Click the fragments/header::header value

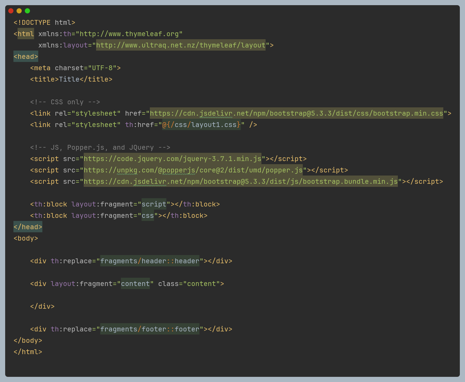[x=150, y=261]
